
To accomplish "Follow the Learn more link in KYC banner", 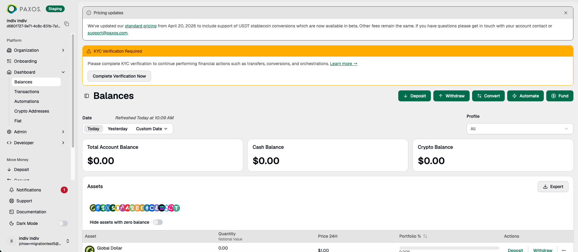I will (344, 64).
